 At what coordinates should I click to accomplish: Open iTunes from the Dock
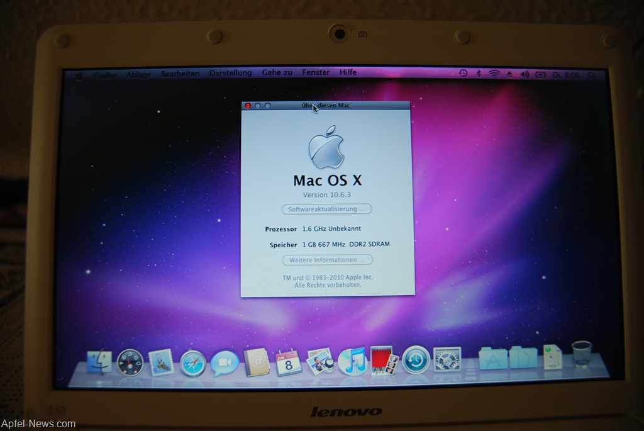(x=352, y=361)
